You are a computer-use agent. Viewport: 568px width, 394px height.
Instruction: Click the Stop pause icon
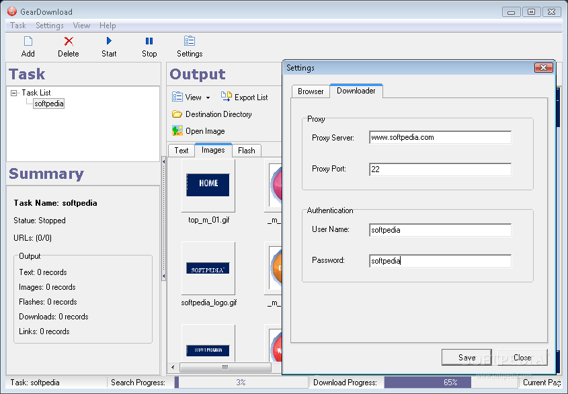coord(149,41)
